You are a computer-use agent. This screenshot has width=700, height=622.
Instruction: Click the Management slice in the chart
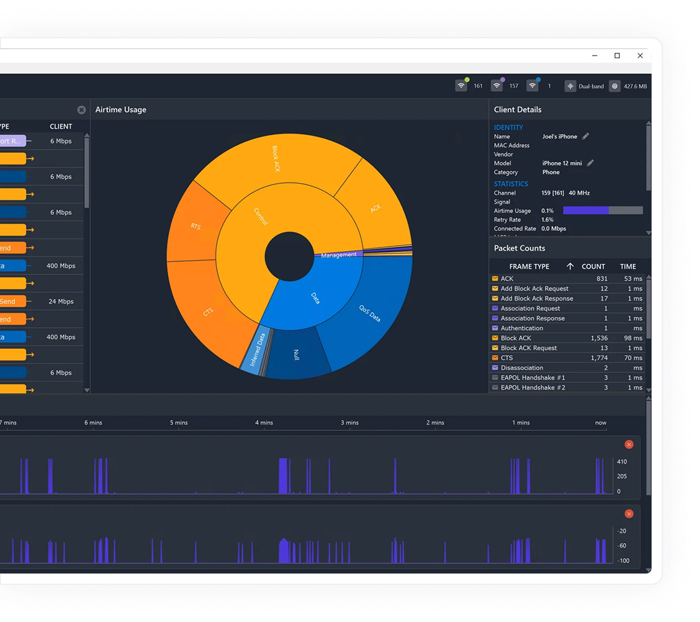[x=338, y=255]
